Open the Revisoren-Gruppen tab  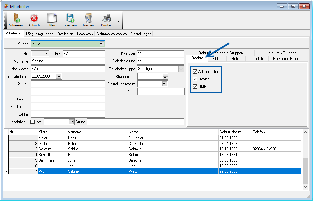pyautogui.click(x=288, y=59)
